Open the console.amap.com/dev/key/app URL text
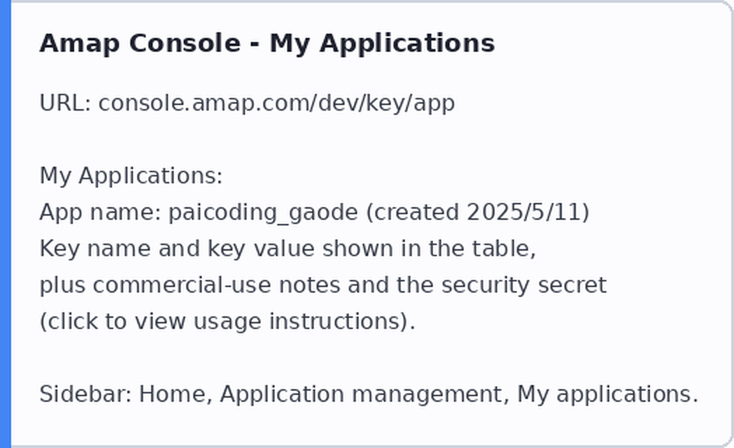This screenshot has width=734, height=448. click(x=276, y=103)
